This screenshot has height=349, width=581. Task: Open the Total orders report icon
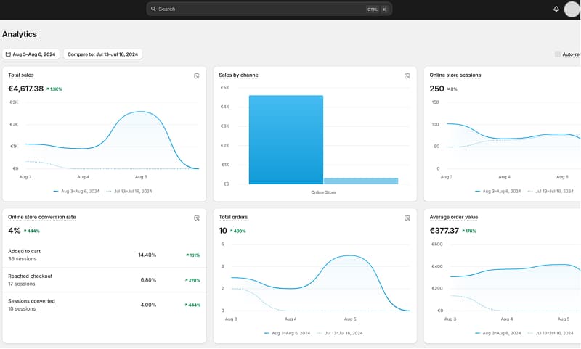tap(407, 218)
